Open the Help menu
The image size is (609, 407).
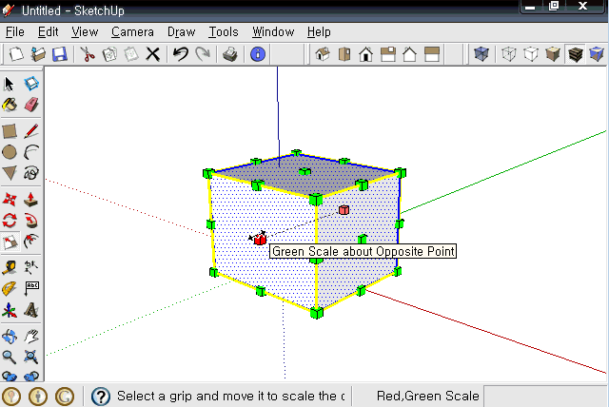[319, 31]
